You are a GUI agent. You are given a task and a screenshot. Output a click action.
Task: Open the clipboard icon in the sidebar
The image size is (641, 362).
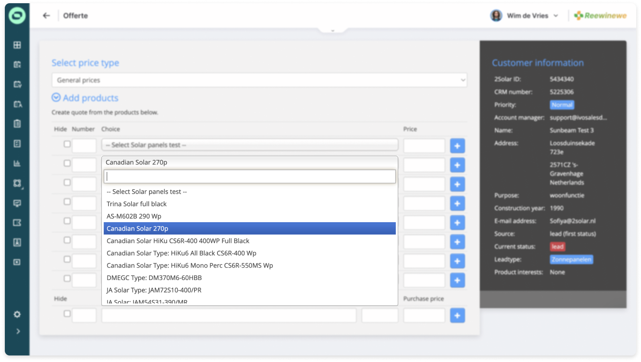coord(17,124)
